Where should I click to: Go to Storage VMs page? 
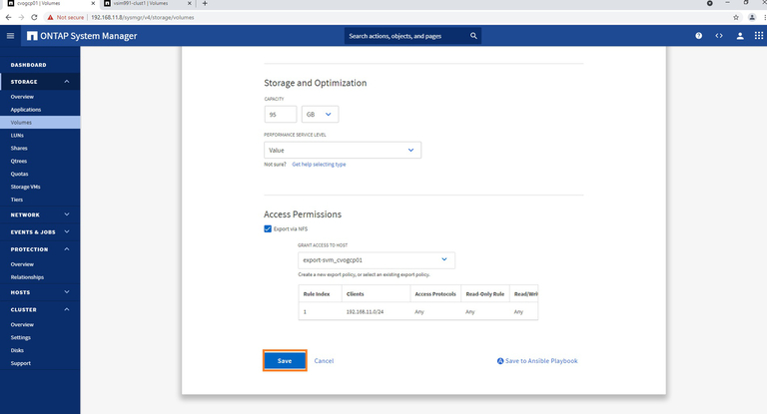click(x=26, y=187)
